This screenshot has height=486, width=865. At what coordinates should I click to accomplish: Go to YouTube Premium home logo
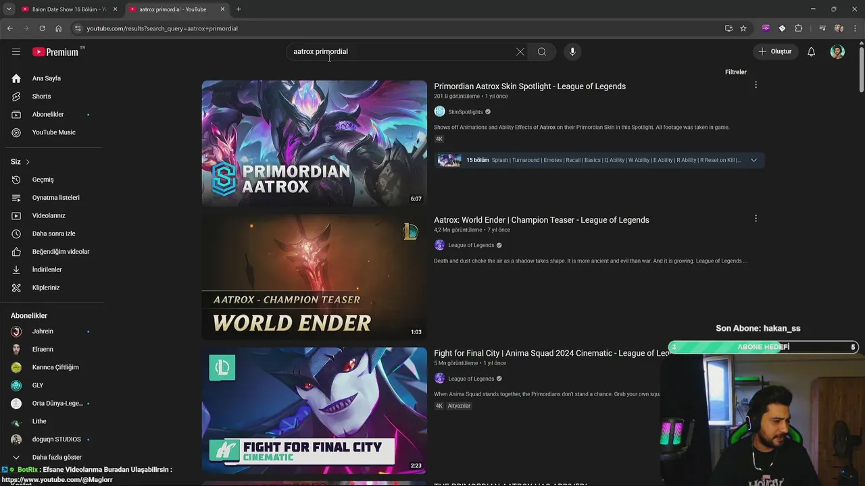point(55,52)
